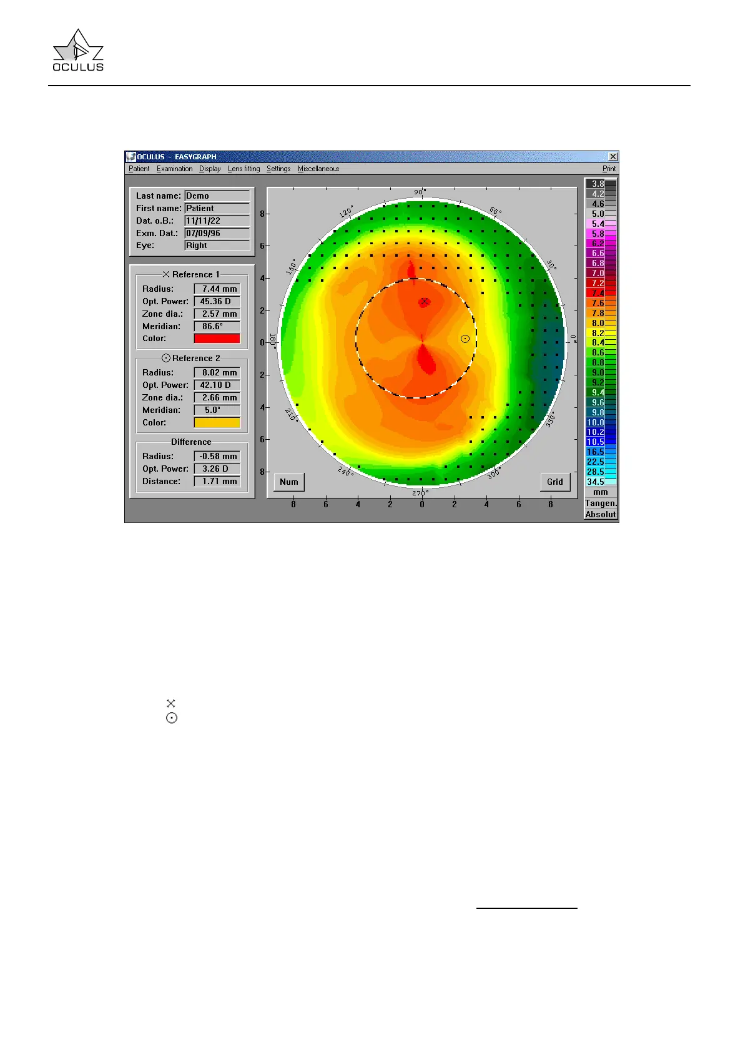Click the Num button

(289, 482)
